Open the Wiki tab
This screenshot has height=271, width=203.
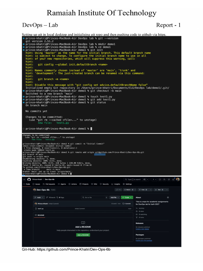[94, 184]
